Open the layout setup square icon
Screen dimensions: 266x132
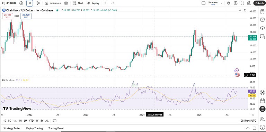point(203,3)
